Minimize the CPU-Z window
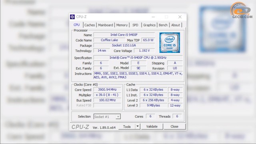The image size is (256, 144). click(153, 17)
